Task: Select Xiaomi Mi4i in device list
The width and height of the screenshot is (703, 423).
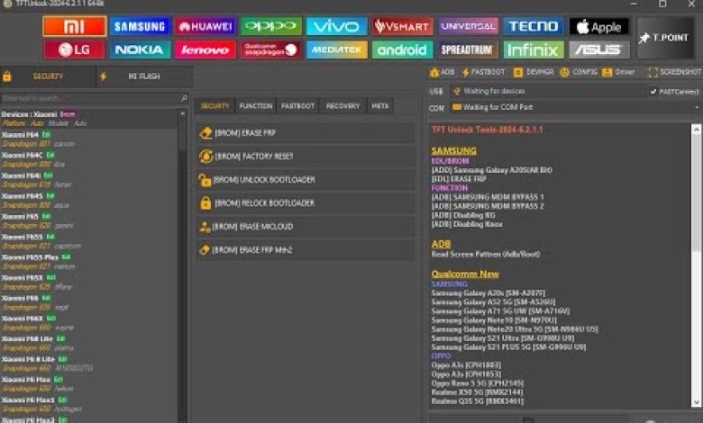Action: point(88,180)
